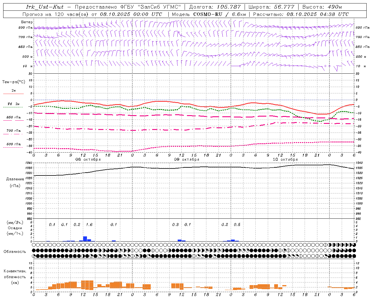
Task: Select the 'Широта: 56.777' latitude value
Action: [x=271, y=7]
